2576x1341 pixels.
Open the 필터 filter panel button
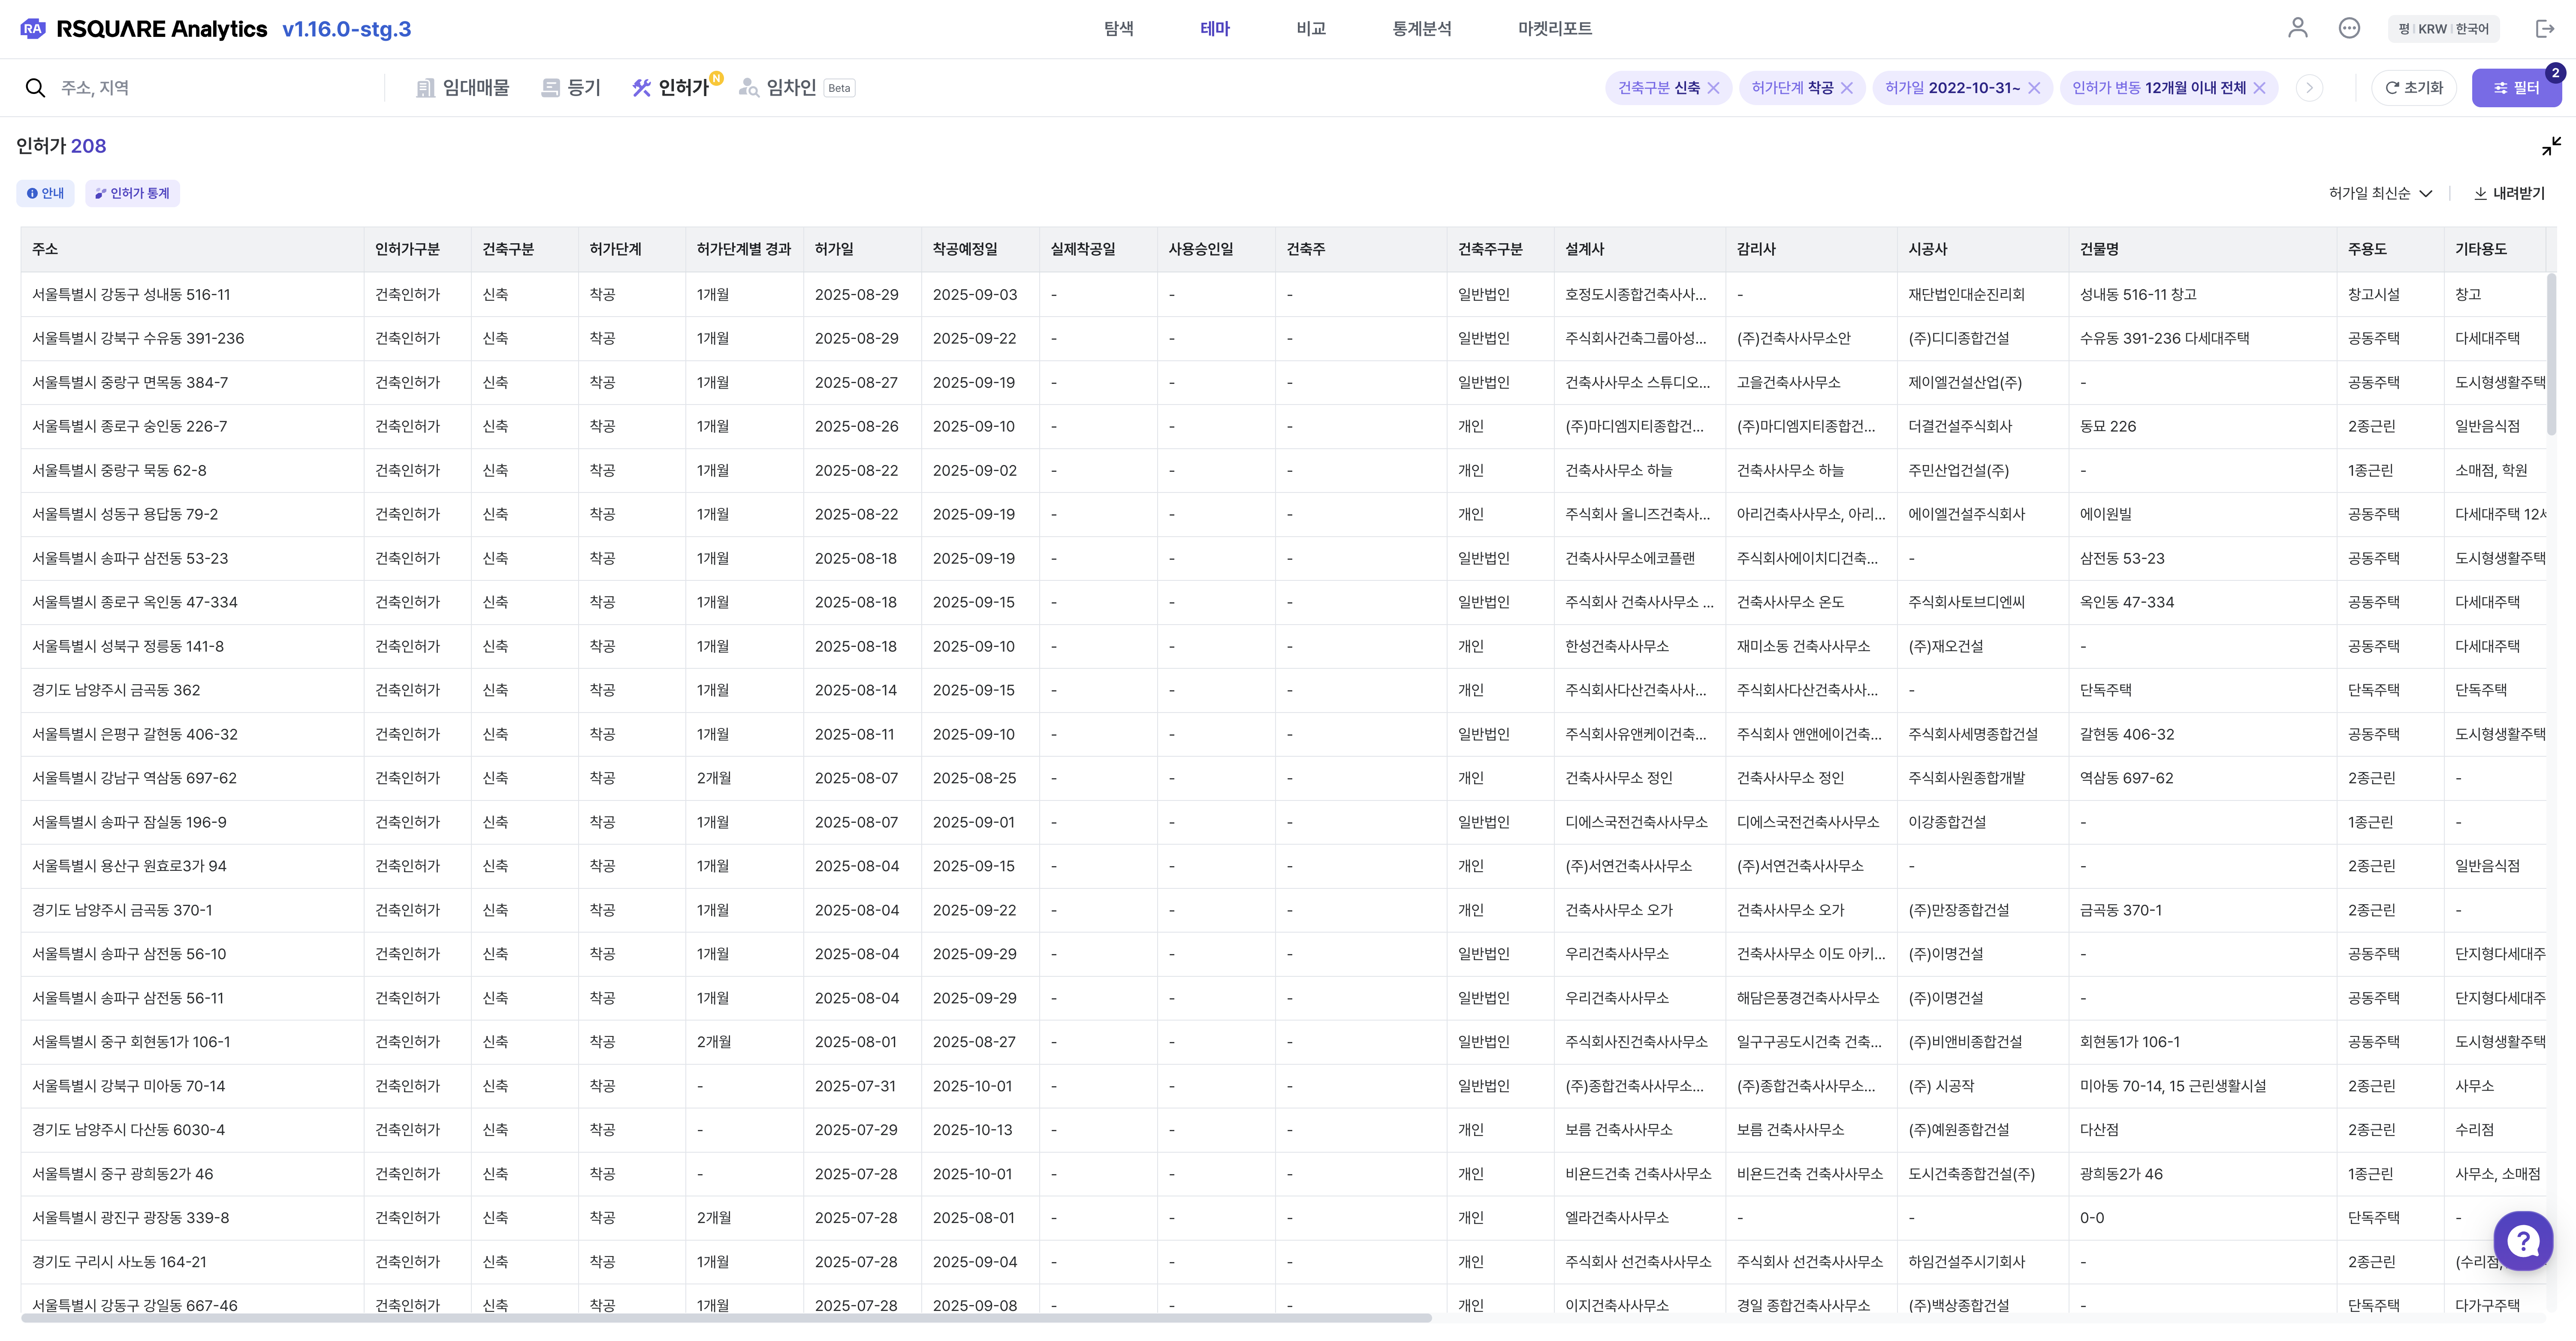point(2516,88)
